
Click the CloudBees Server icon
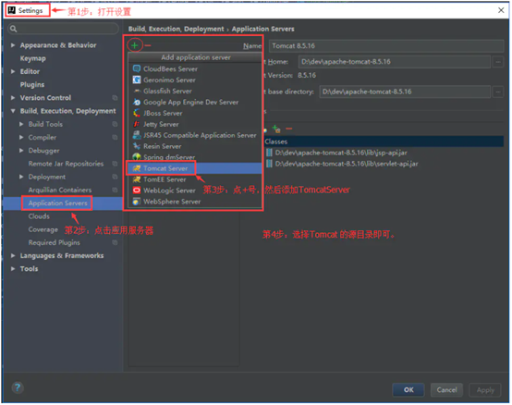[137, 68]
